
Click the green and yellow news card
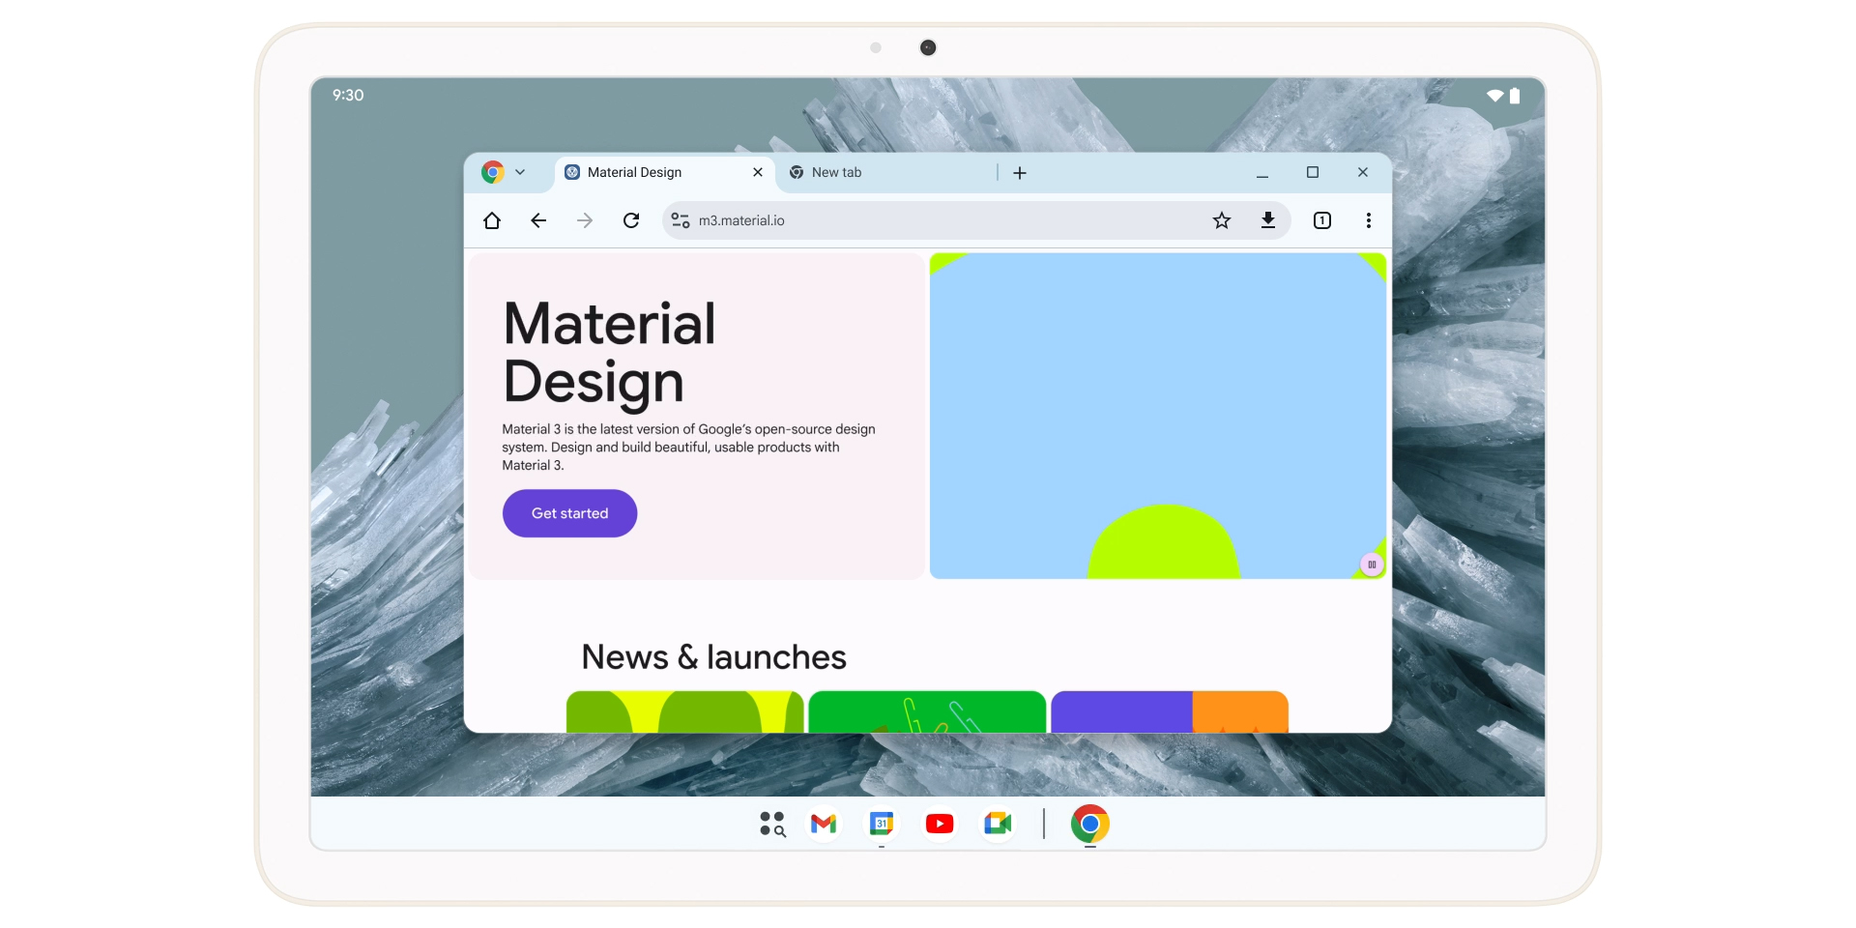click(x=684, y=711)
